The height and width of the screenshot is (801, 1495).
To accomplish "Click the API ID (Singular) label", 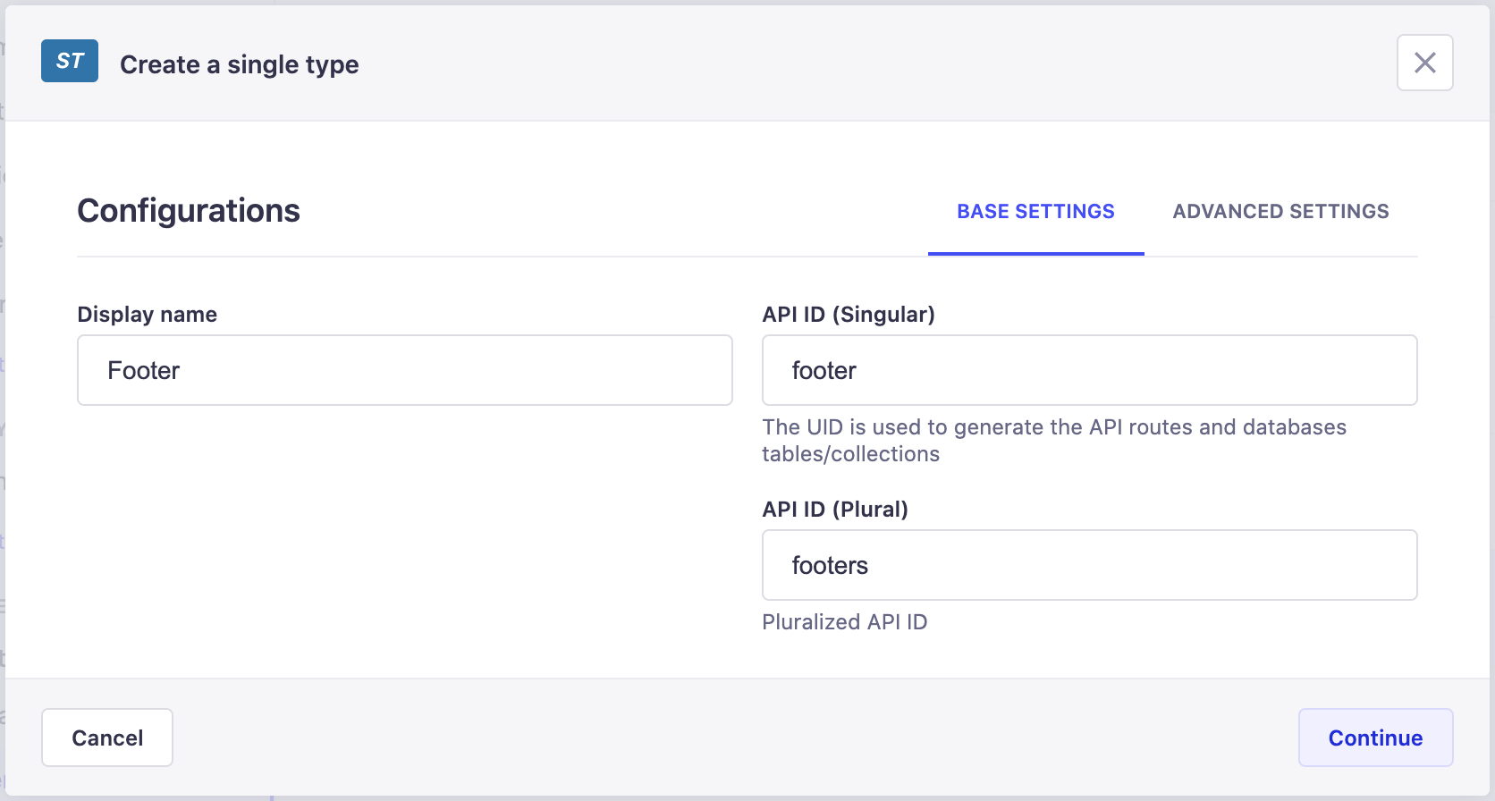I will (x=848, y=315).
